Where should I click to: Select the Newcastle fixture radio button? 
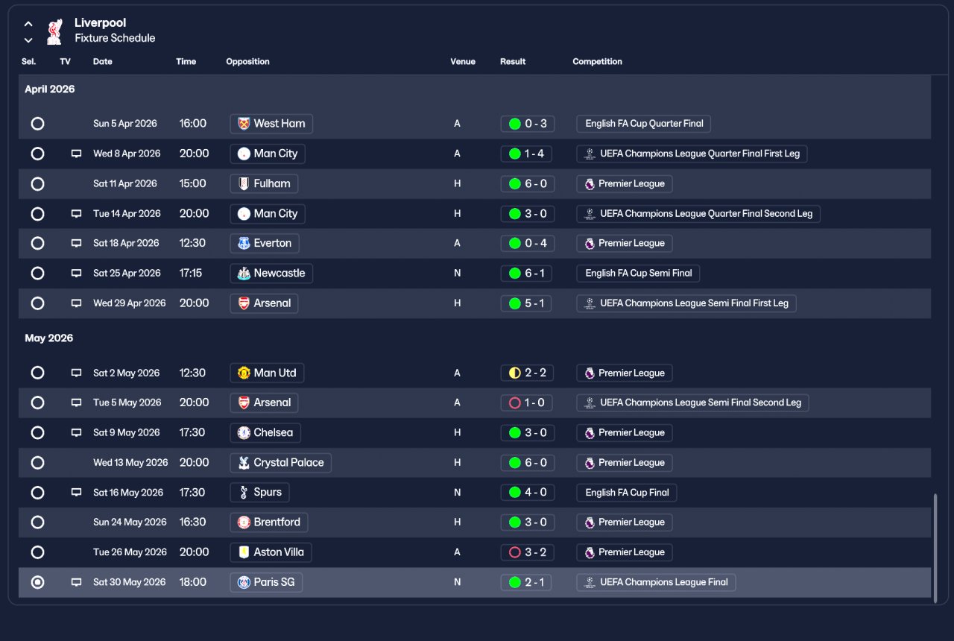tap(37, 273)
